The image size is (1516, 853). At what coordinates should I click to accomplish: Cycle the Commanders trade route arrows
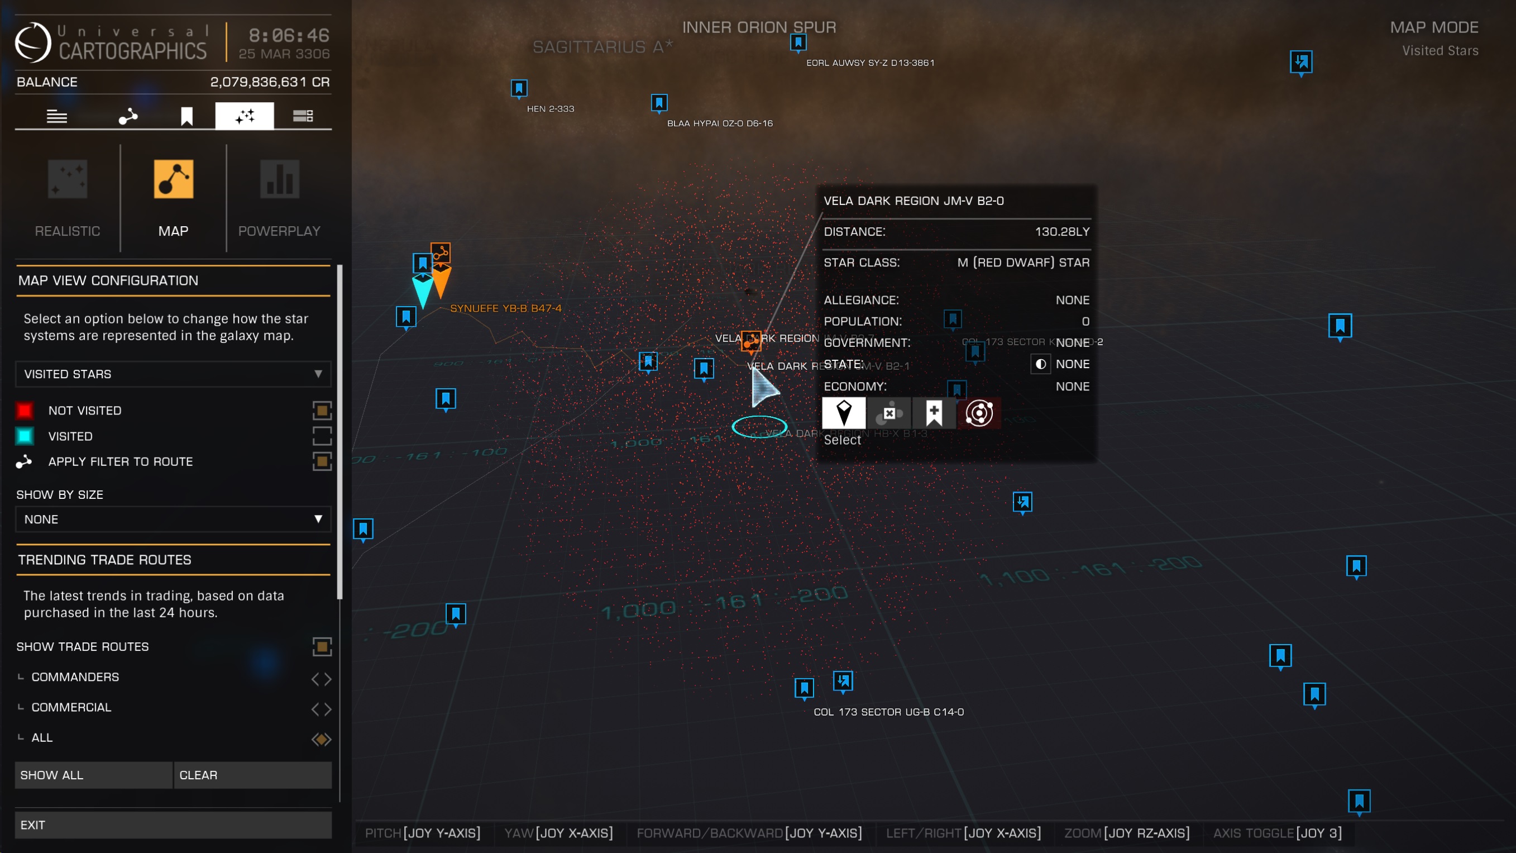(321, 679)
